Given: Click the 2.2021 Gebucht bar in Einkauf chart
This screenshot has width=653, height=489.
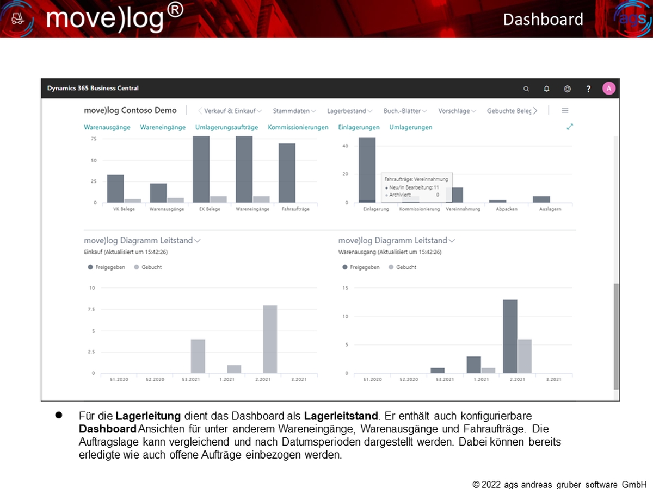Looking at the screenshot, I should coord(270,340).
